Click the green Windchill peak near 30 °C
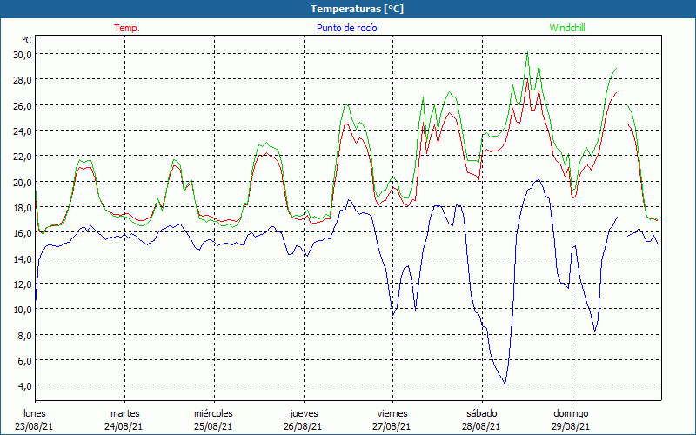The image size is (696, 435). click(527, 53)
